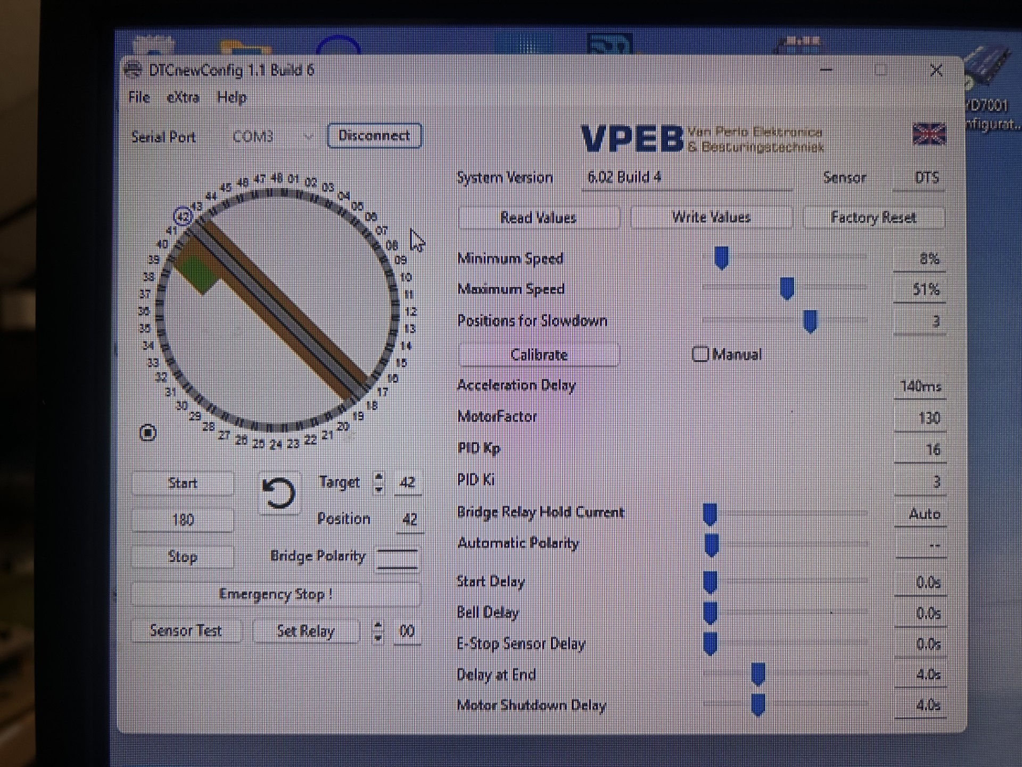Click the Set Relay number spinner arrows
Viewport: 1022px width, 767px height.
pyautogui.click(x=378, y=631)
